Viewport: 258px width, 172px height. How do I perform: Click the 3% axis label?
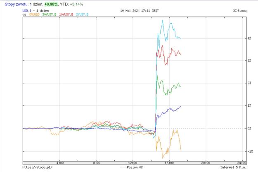[249, 61]
